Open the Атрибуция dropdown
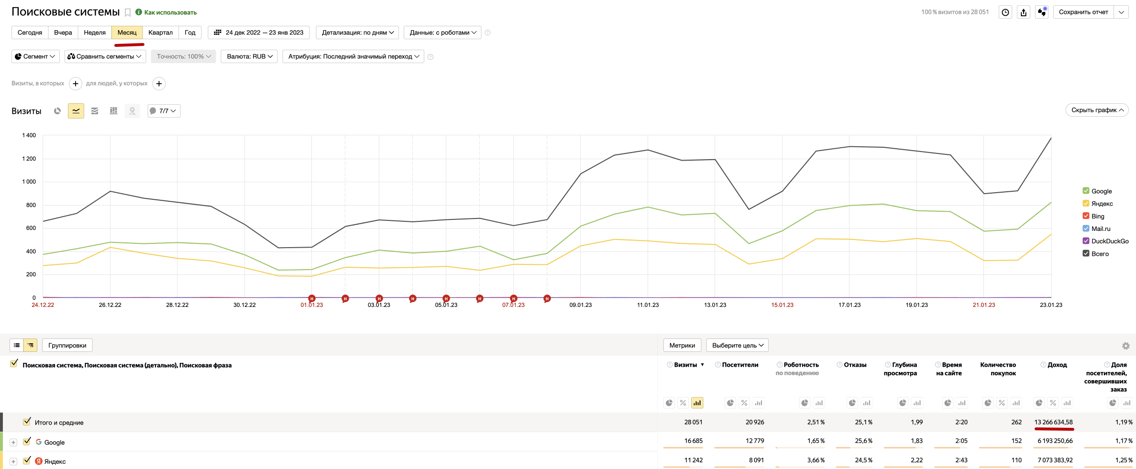This screenshot has height=469, width=1136. pyautogui.click(x=353, y=56)
